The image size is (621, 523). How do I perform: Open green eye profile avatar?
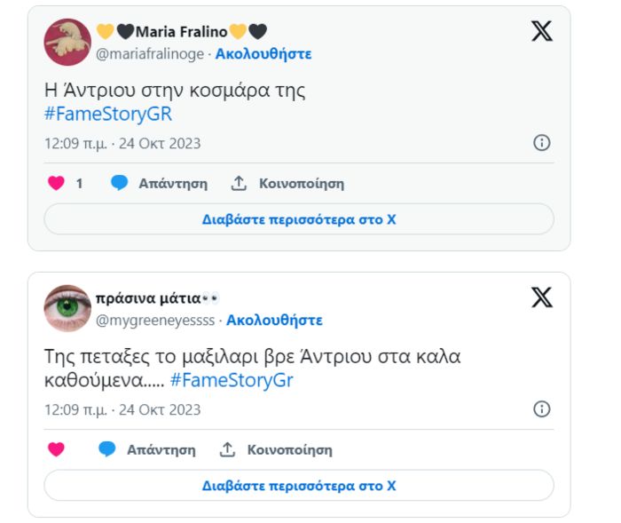tap(67, 308)
